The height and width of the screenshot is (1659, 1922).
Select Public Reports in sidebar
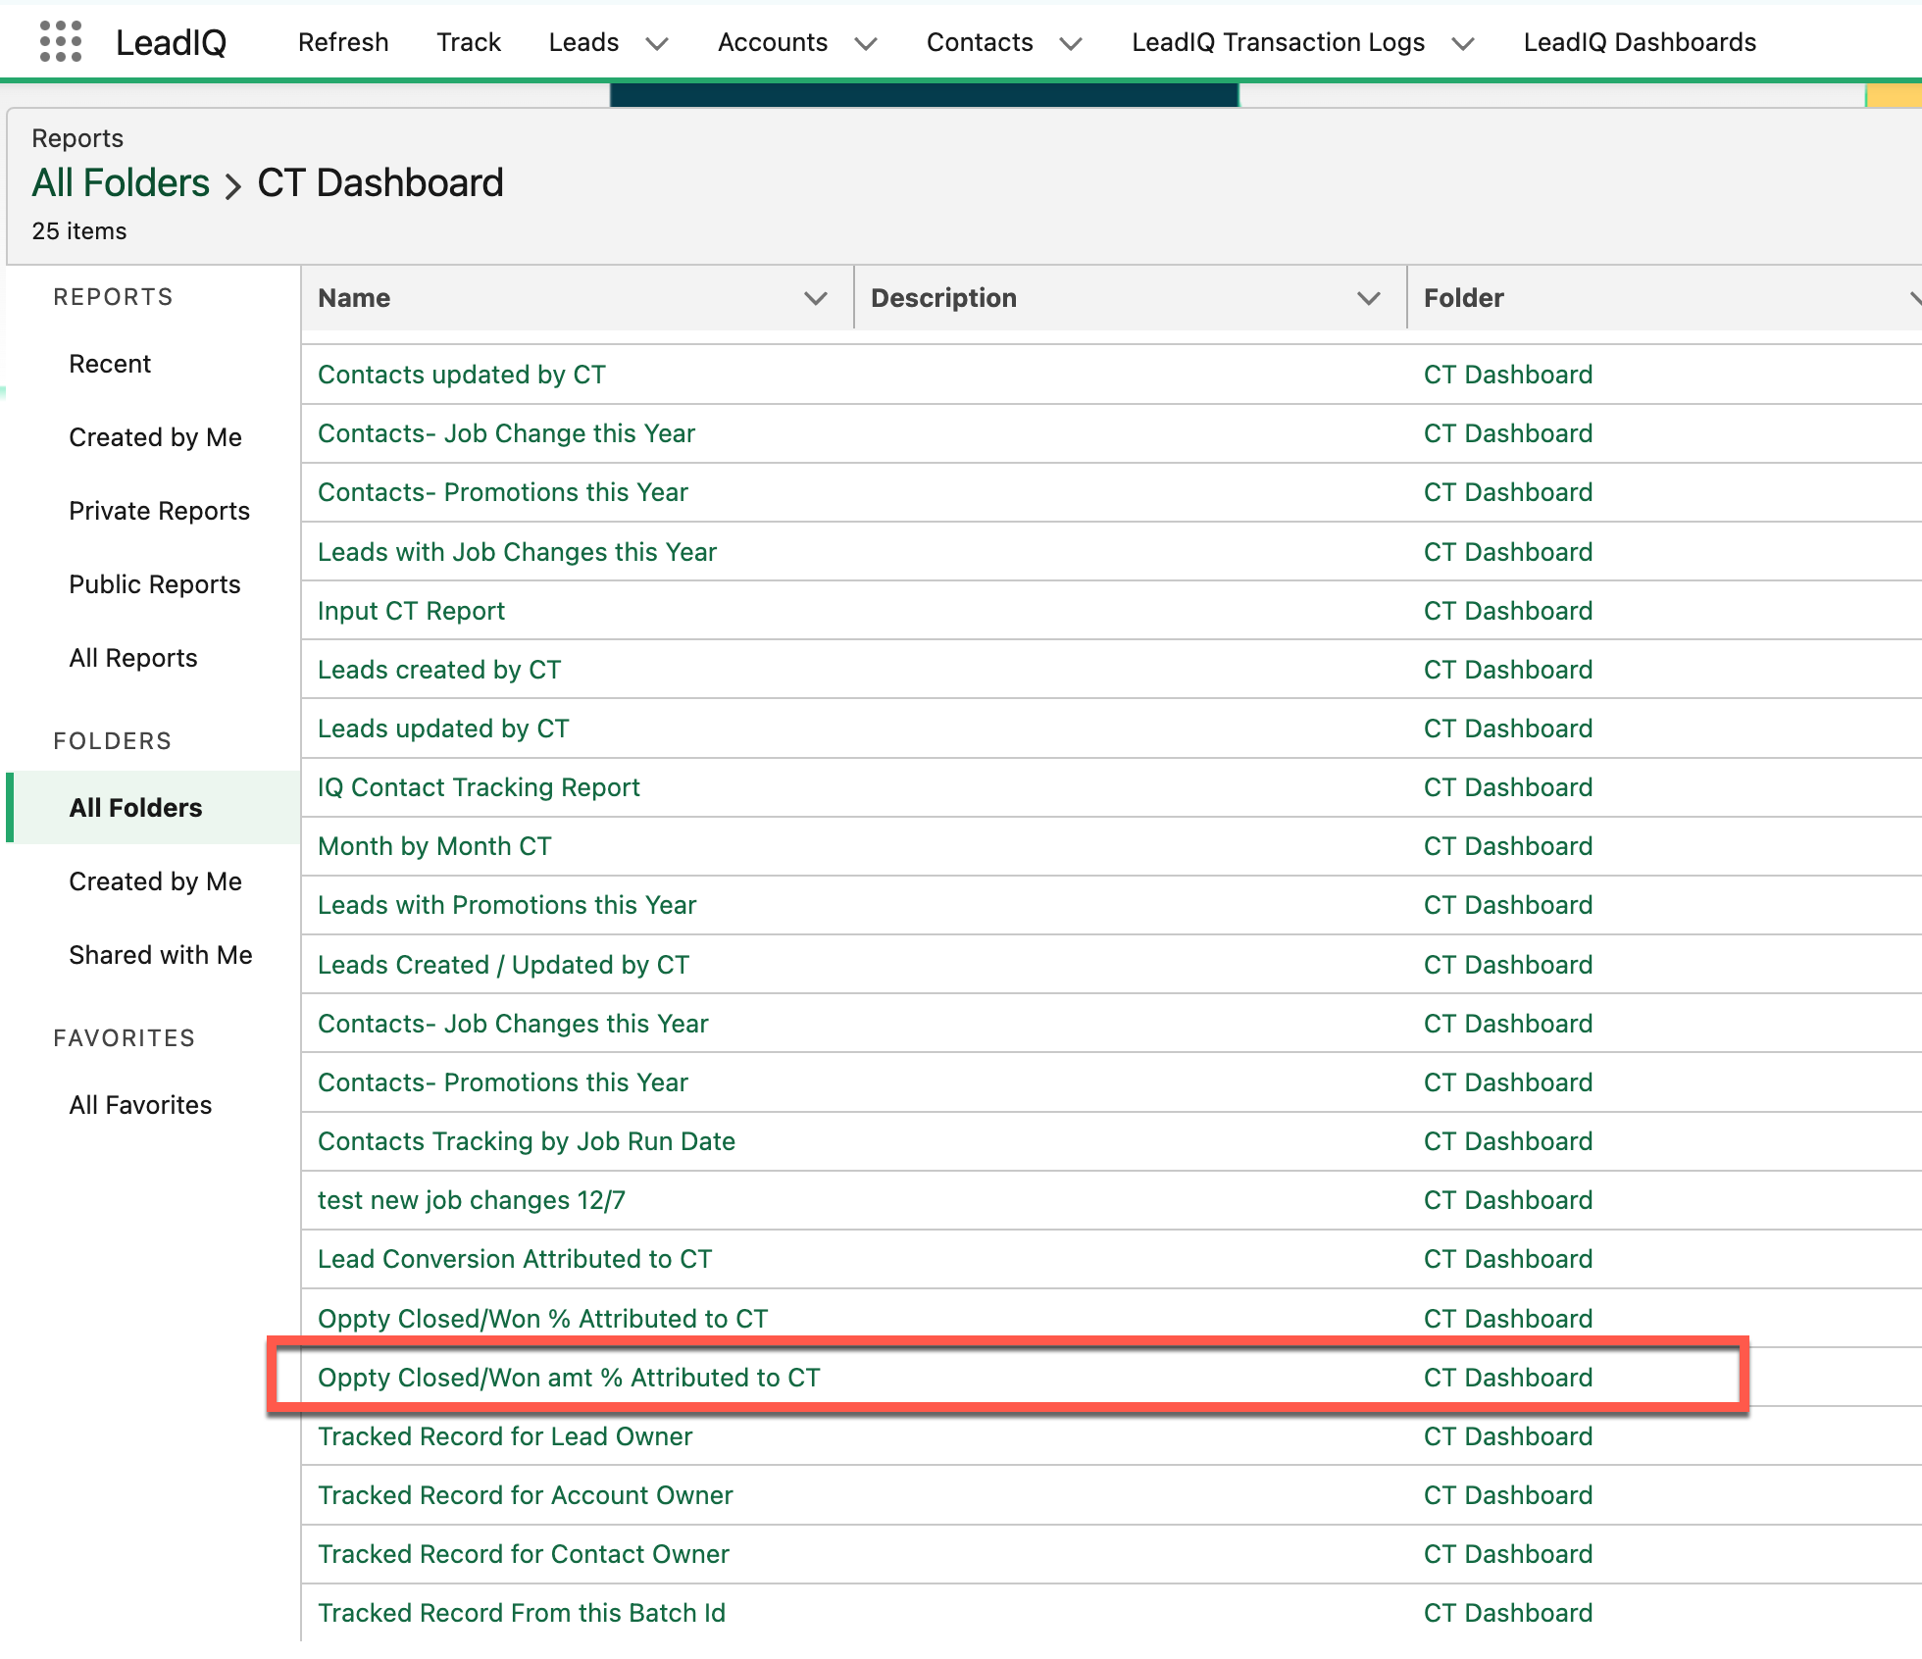[x=154, y=584]
